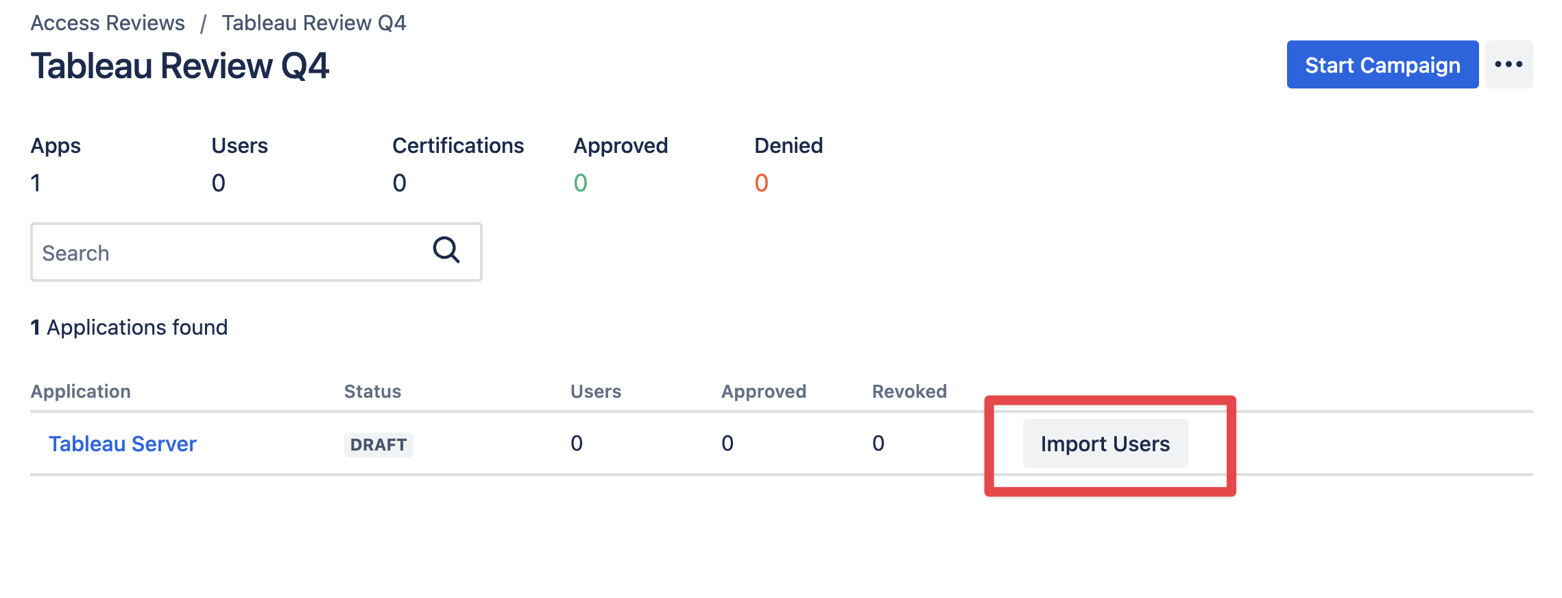Click the Tableau Review Q4 breadcrumb
The image size is (1562, 598).
[314, 23]
